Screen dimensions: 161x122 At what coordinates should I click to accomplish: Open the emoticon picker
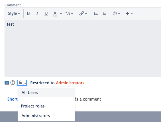click(x=115, y=13)
